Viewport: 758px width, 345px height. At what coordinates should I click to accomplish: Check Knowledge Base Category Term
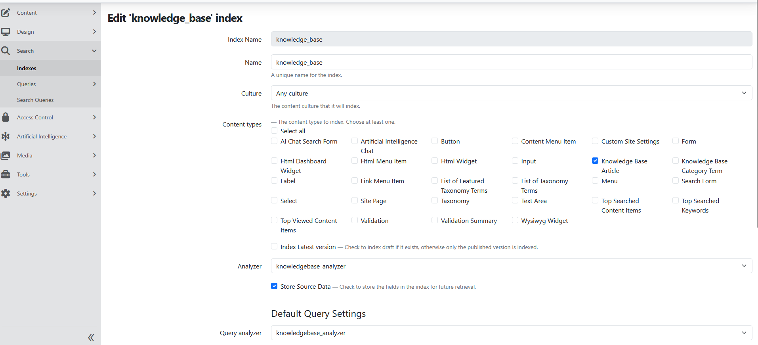click(x=676, y=161)
